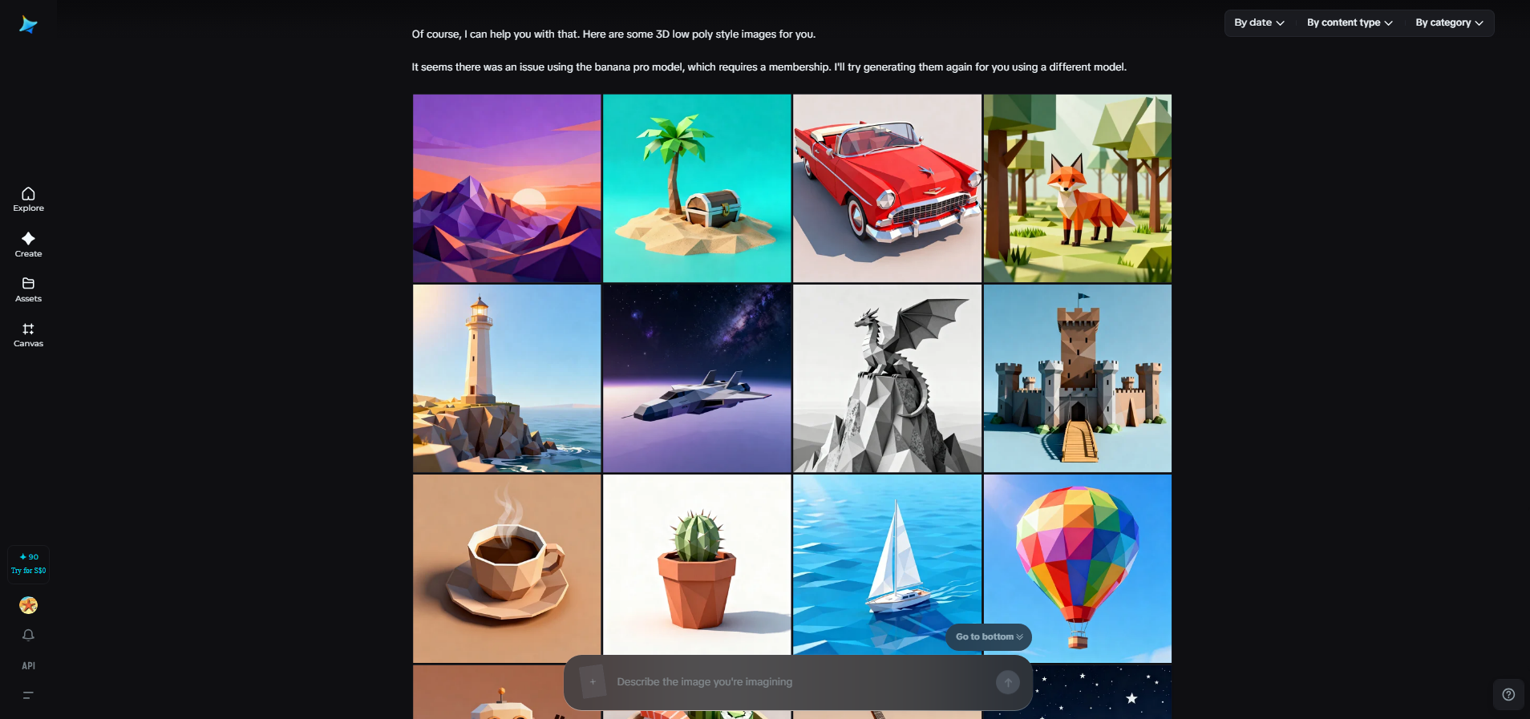Click the Try for S$0 credits button
1530x719 pixels.
coord(28,564)
